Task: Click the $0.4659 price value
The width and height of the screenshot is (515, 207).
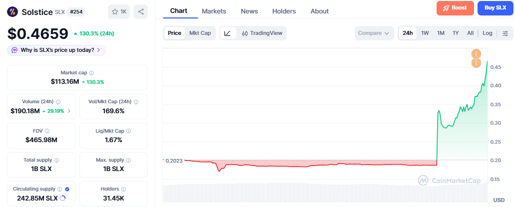Action: (x=38, y=33)
